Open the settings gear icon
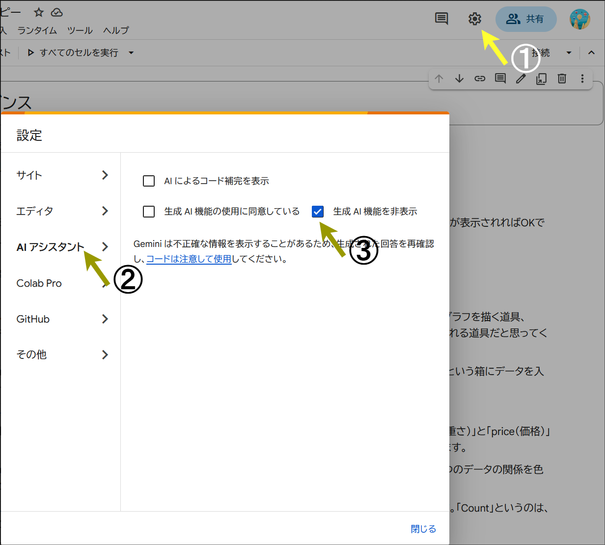605x545 pixels. click(474, 19)
